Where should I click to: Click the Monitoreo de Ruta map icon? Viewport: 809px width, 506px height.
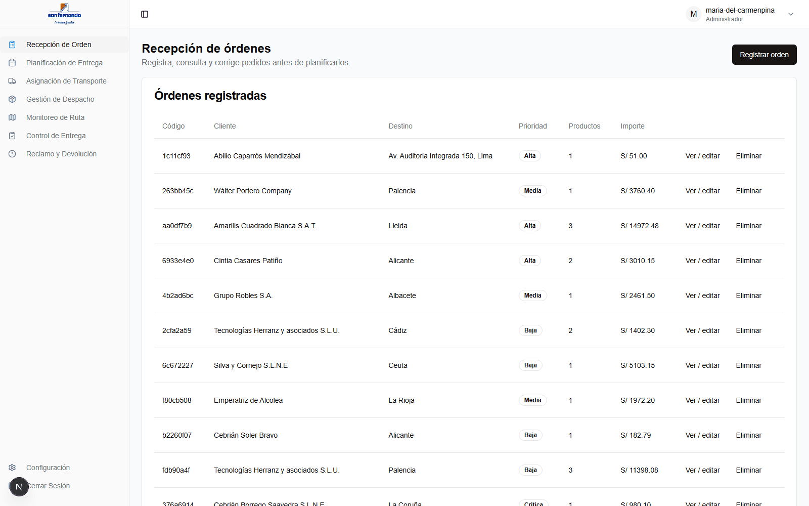pyautogui.click(x=12, y=117)
